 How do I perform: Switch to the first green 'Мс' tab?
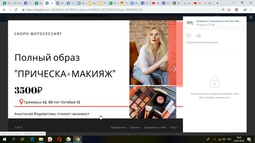point(6,3)
